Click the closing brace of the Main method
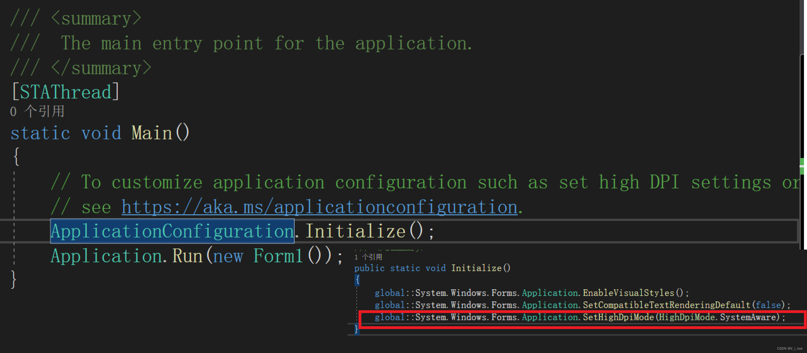The width and height of the screenshot is (807, 353). tap(14, 279)
